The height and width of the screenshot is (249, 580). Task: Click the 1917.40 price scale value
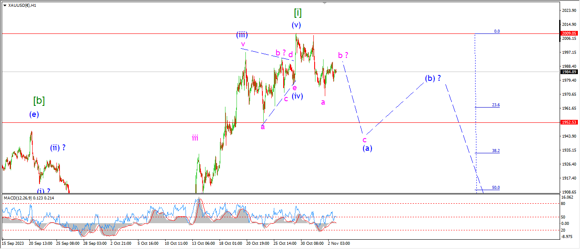(569, 178)
